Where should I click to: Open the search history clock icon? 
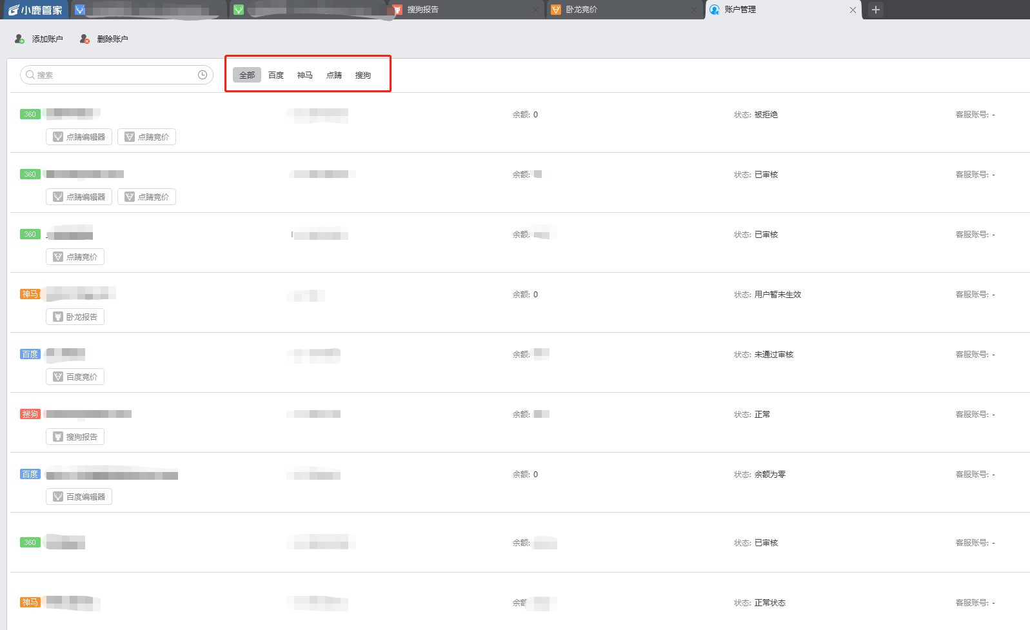203,75
